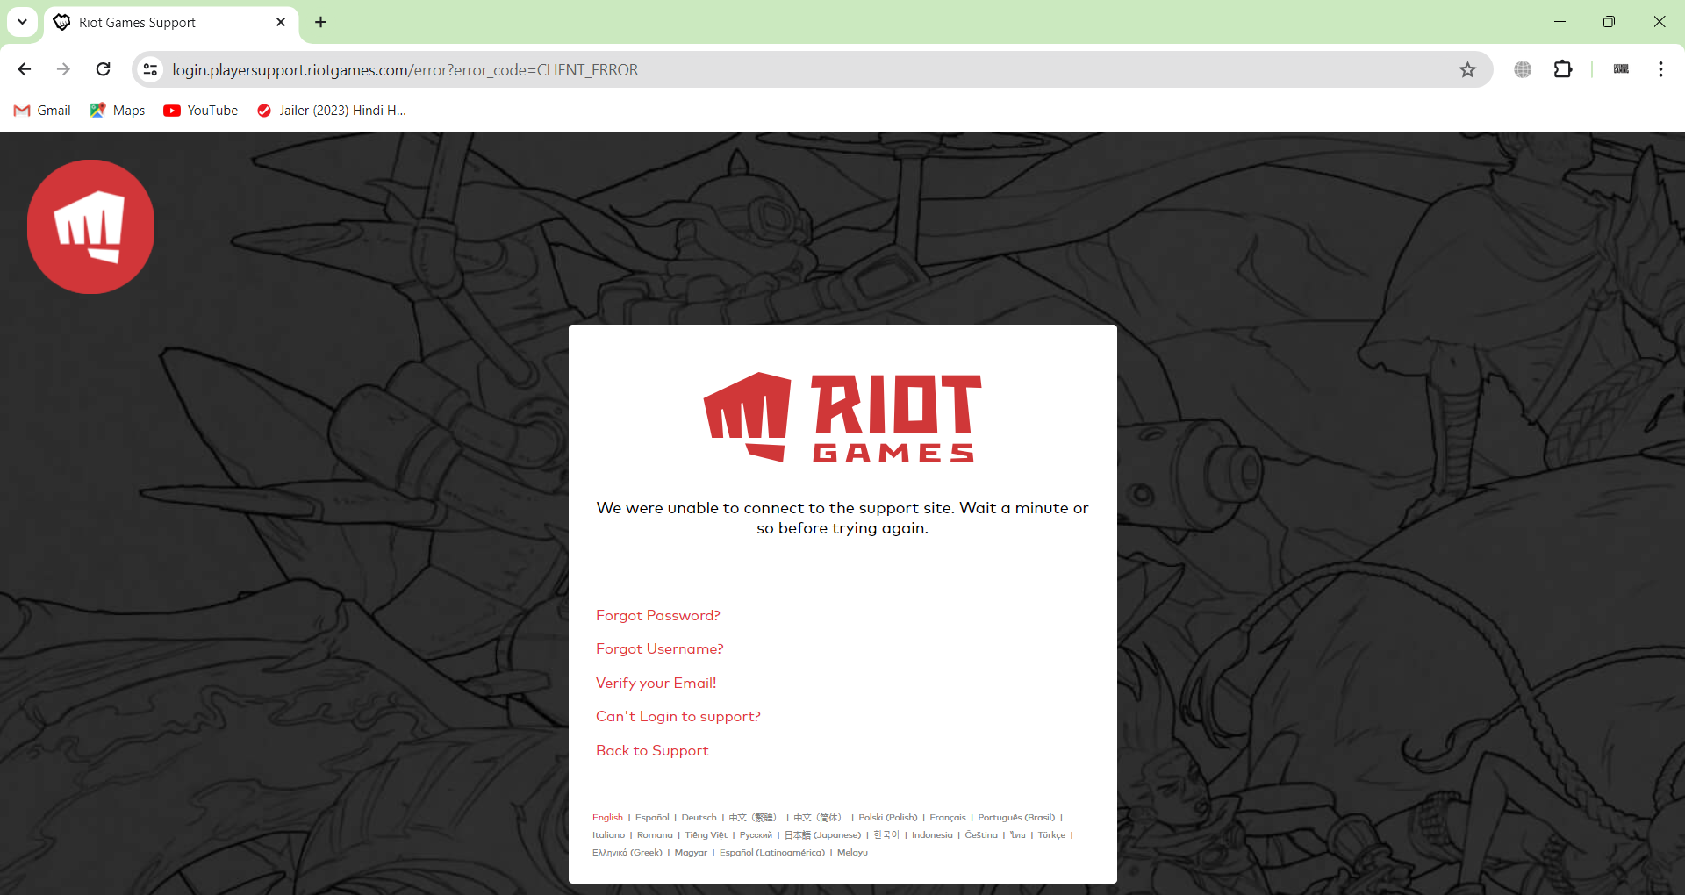
Task: Open the Chrome three-dot menu
Action: tap(1660, 69)
